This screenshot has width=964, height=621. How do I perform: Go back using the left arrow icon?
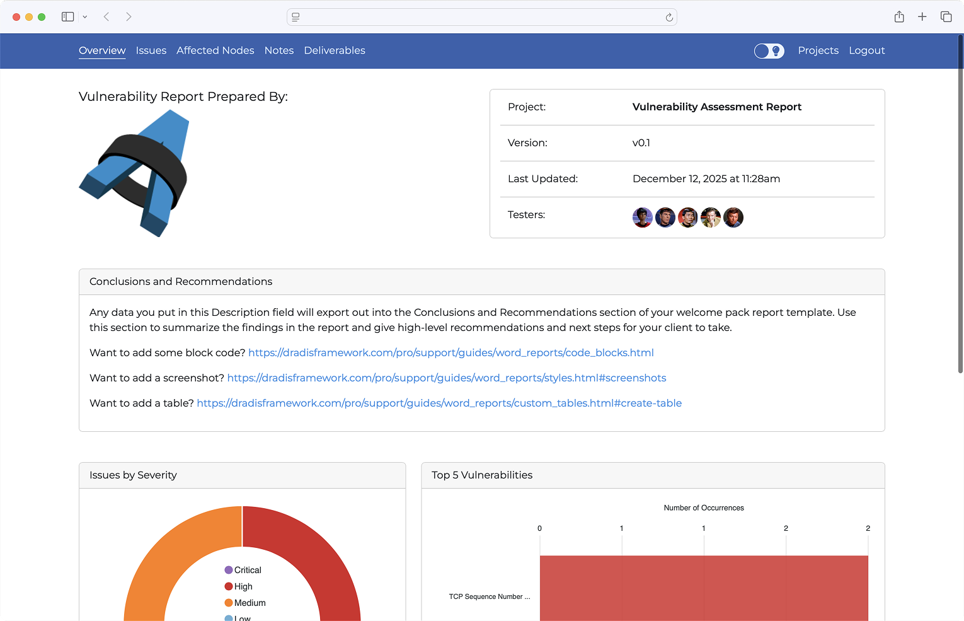106,16
